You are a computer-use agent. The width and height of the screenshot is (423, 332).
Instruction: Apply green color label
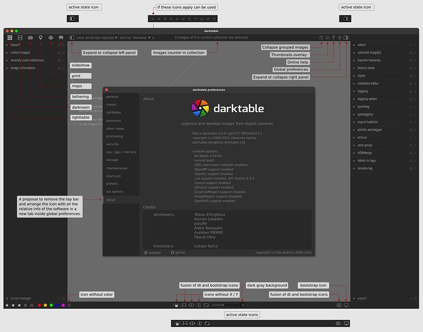(x=51, y=305)
